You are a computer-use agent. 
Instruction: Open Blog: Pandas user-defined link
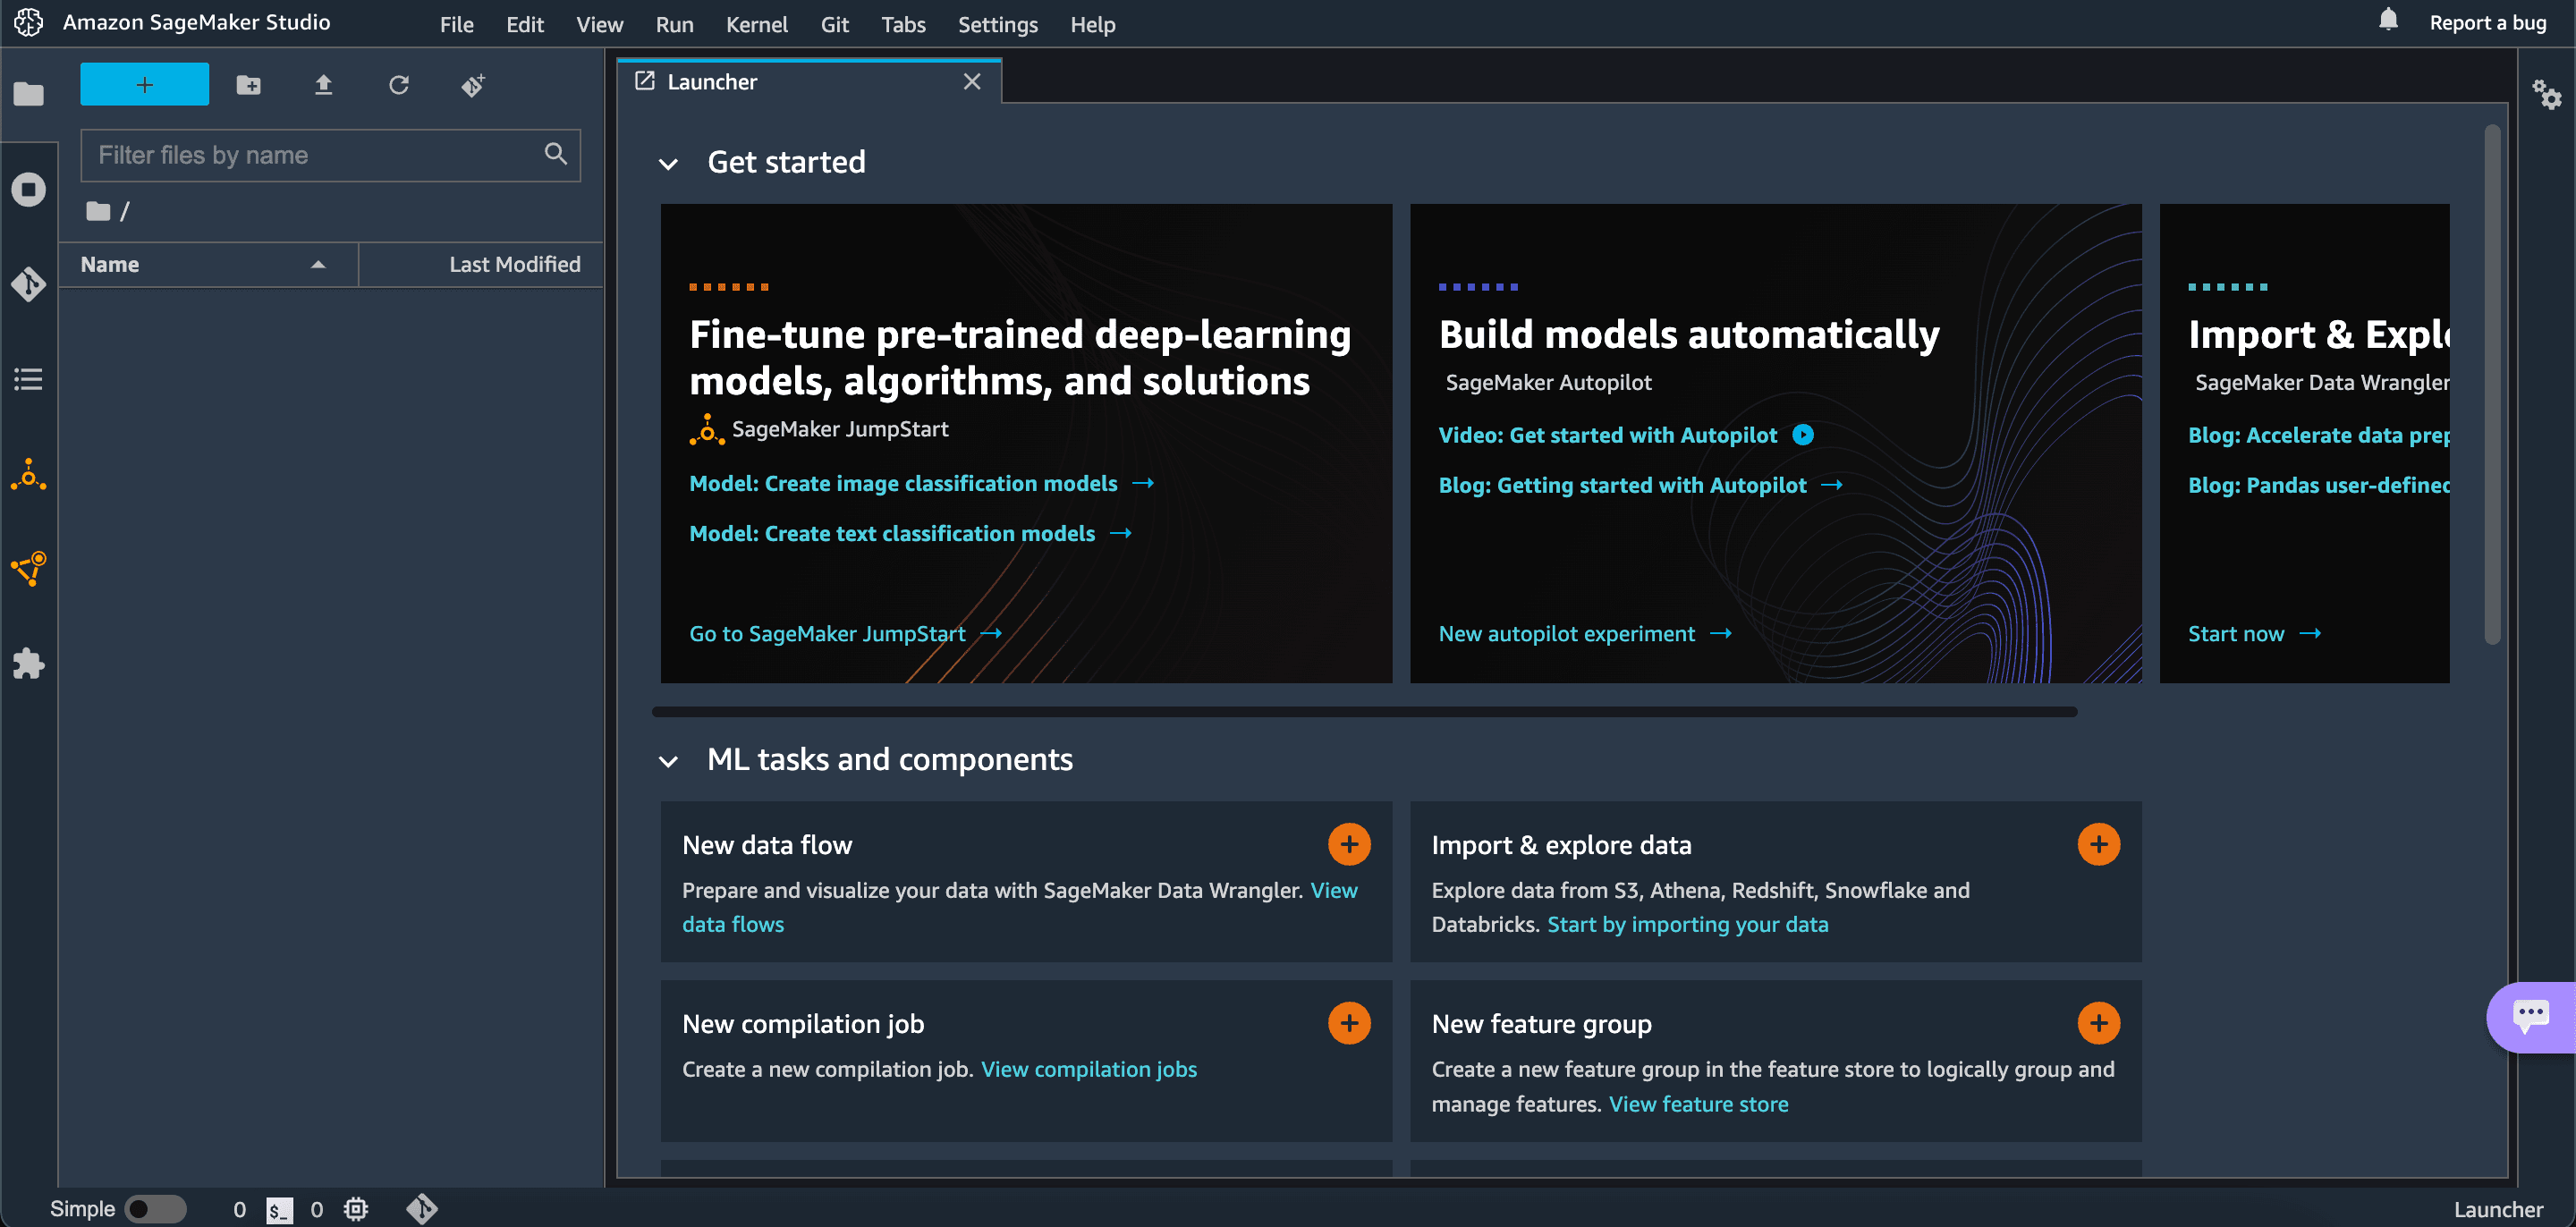[2318, 485]
